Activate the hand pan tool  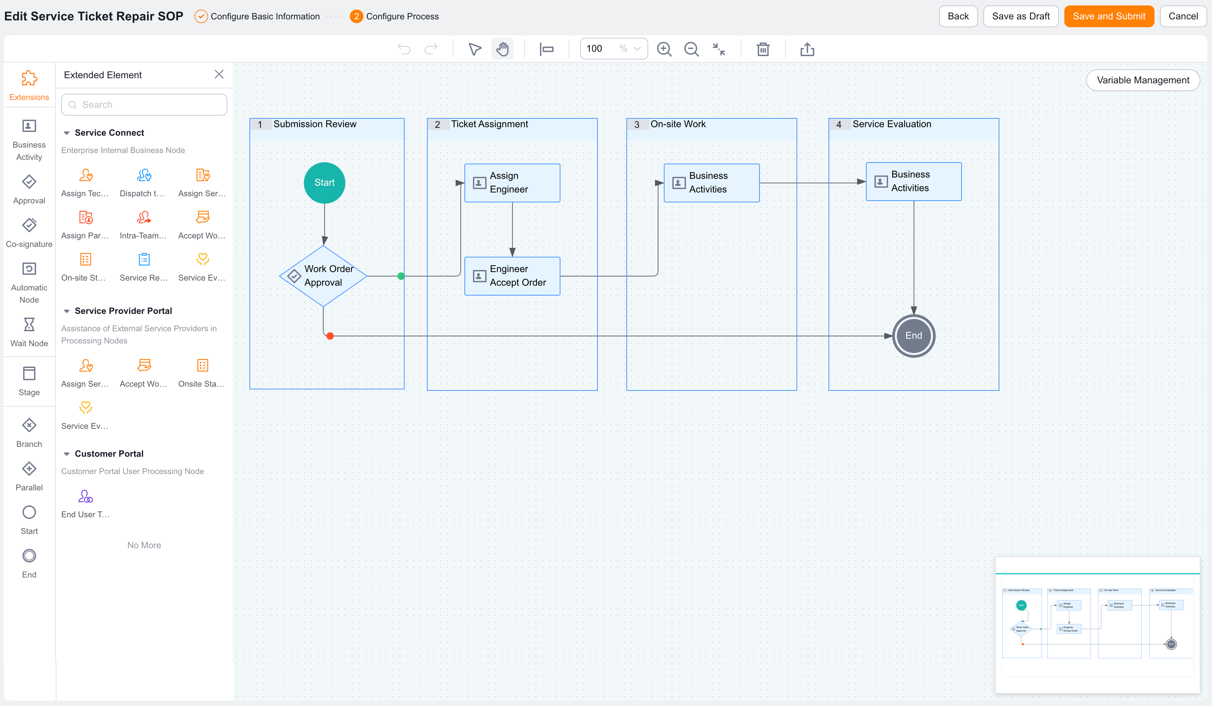click(503, 49)
